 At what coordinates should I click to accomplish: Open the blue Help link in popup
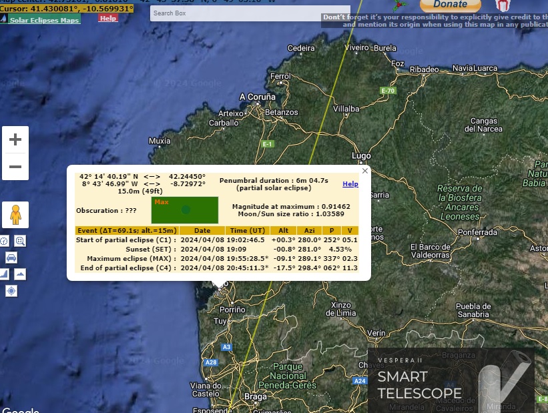pos(350,183)
